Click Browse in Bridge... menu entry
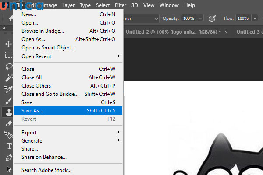The width and height of the screenshot is (263, 175). click(x=43, y=31)
